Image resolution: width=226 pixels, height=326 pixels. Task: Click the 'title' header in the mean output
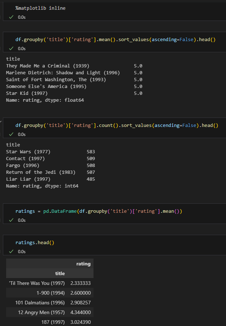pyautogui.click(x=13, y=59)
